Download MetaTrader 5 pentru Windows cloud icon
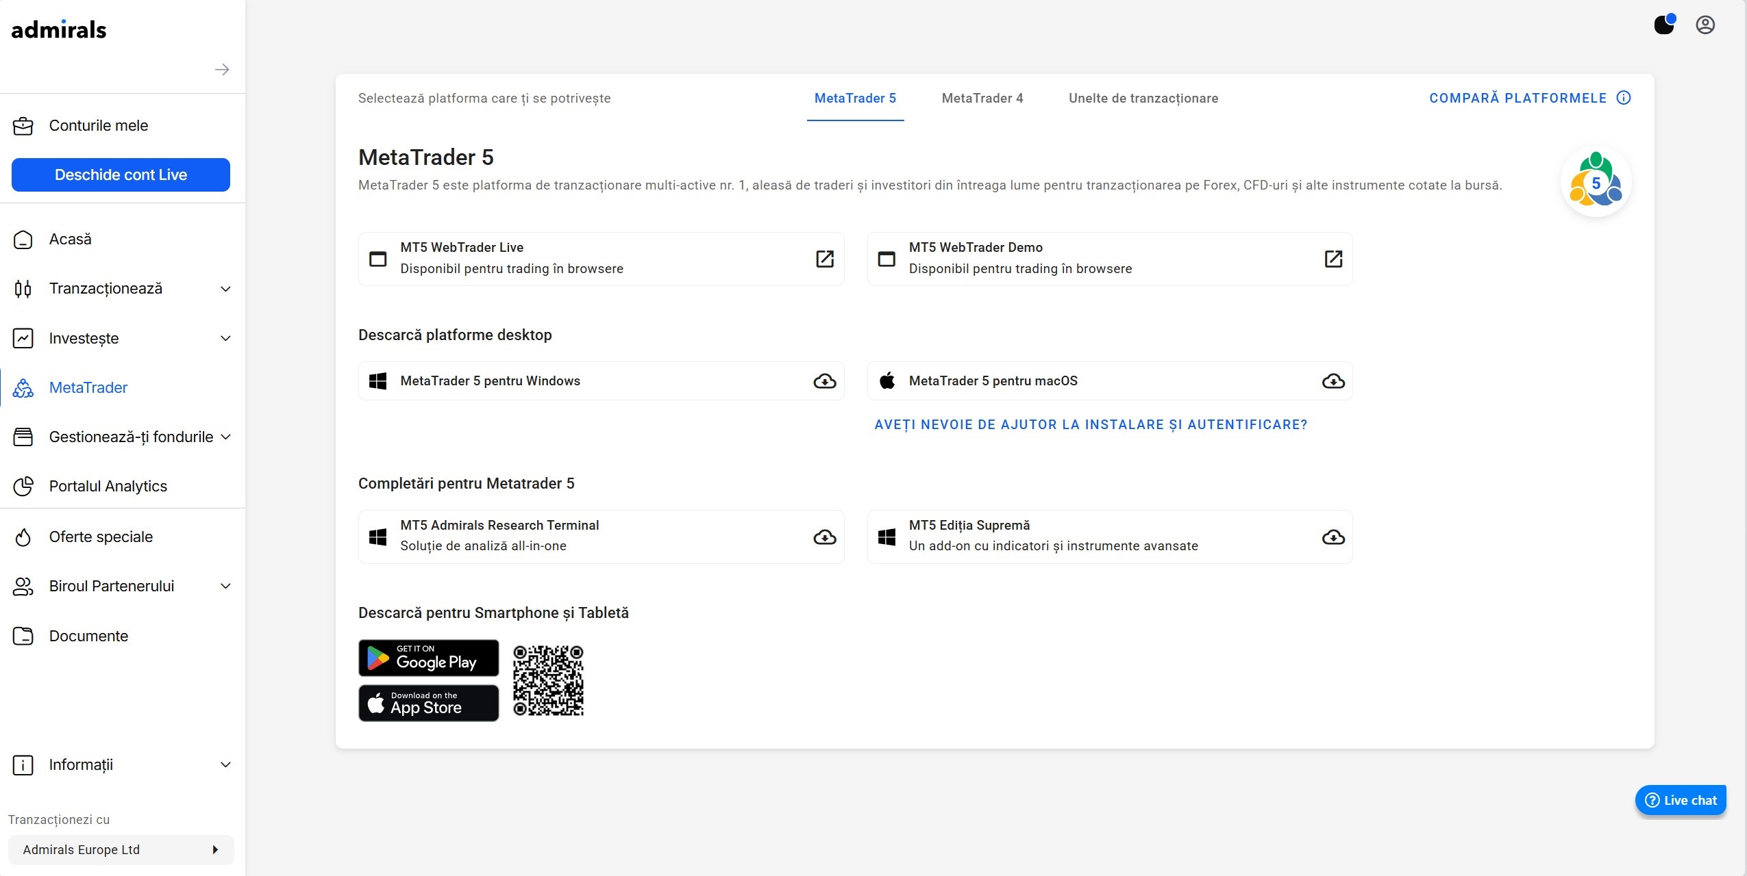 coord(825,381)
